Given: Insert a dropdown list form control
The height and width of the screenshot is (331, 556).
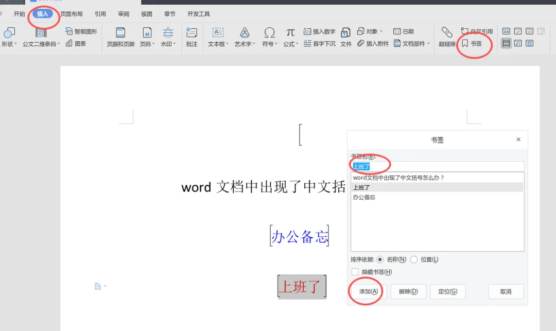Looking at the screenshot, I should pyautogui.click(x=530, y=31).
